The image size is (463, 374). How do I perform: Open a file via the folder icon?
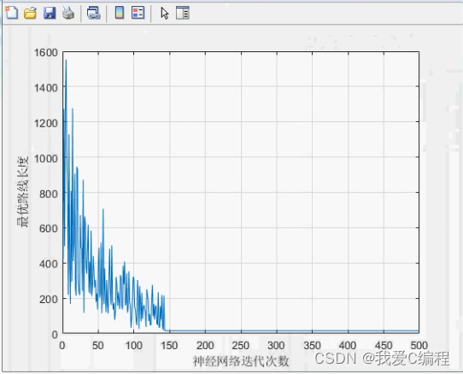tap(30, 13)
